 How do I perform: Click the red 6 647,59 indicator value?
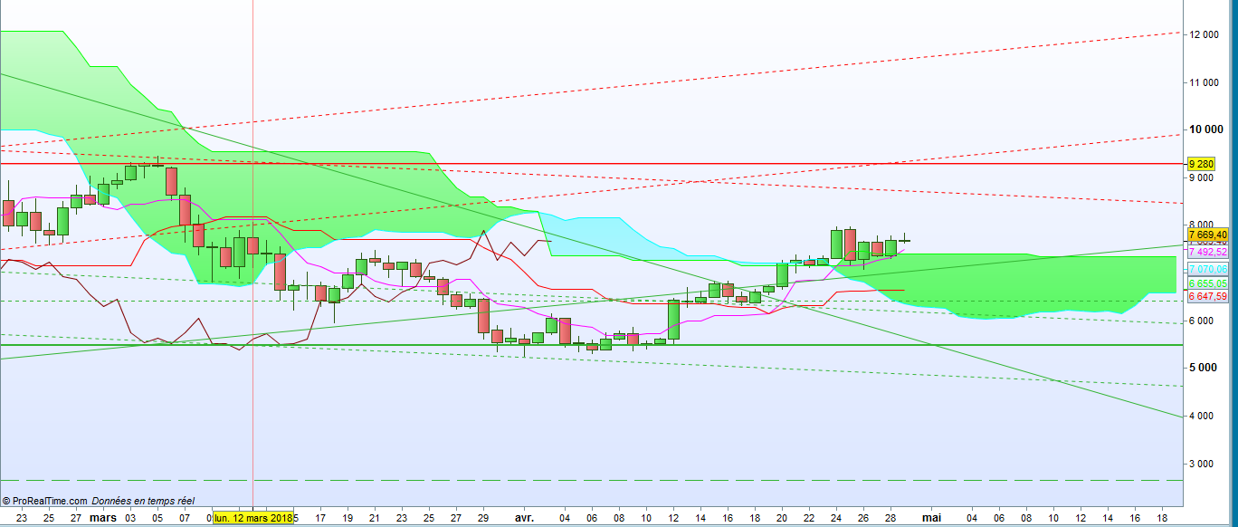tap(1207, 296)
